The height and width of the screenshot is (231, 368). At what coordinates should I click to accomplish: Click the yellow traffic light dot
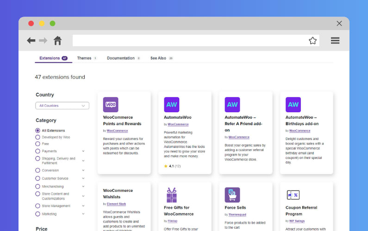[42, 24]
